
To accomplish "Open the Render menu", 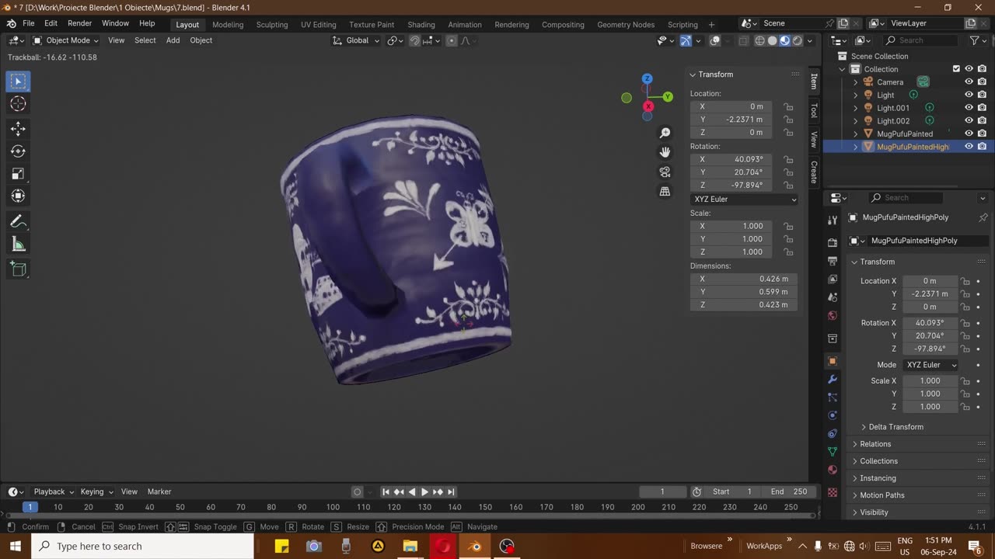I will click(x=79, y=23).
